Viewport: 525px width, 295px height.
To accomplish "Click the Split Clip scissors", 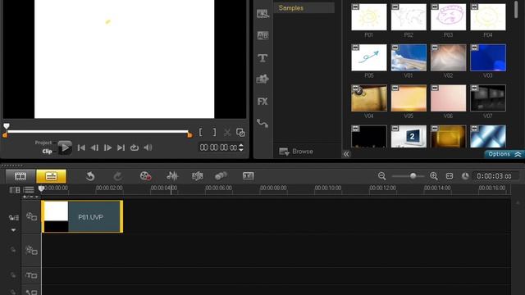I will [227, 133].
